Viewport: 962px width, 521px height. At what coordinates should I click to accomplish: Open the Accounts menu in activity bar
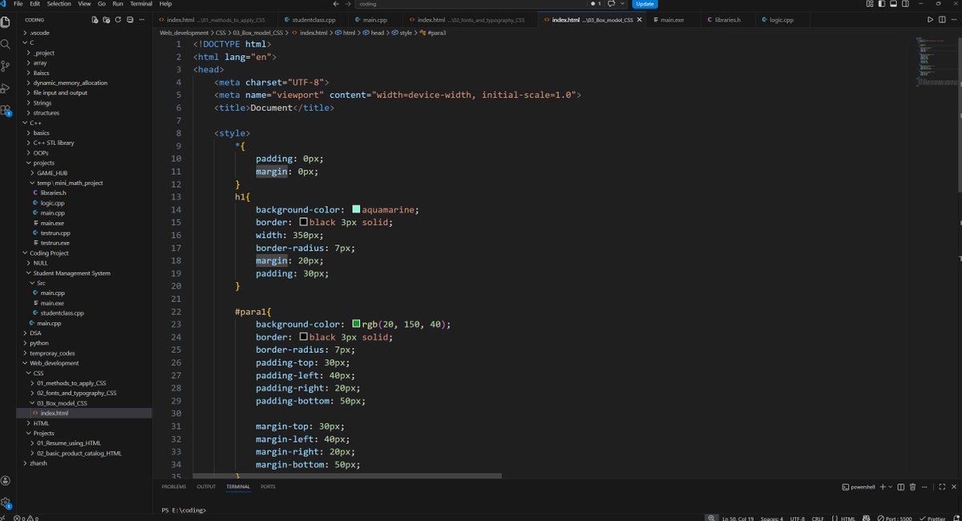6,481
